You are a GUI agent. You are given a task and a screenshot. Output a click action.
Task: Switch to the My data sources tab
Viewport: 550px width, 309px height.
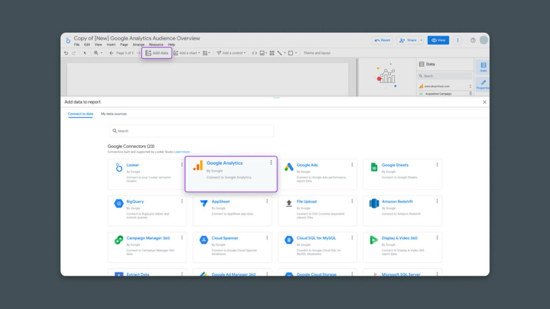pyautogui.click(x=114, y=114)
